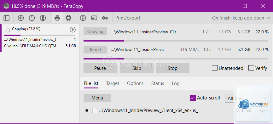Viewport: 273px width, 124px height.
Task: Close the TeraCopy window
Action: point(263,6)
